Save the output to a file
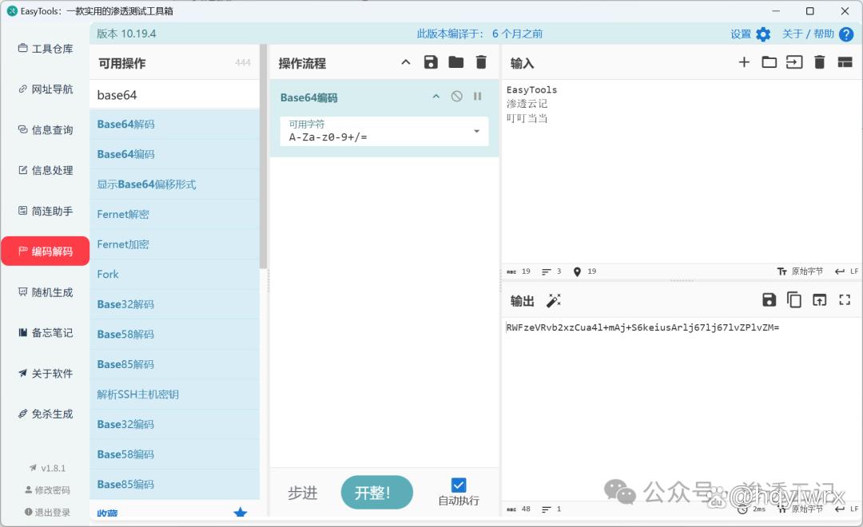Viewport: 863px width, 527px height. tap(769, 299)
